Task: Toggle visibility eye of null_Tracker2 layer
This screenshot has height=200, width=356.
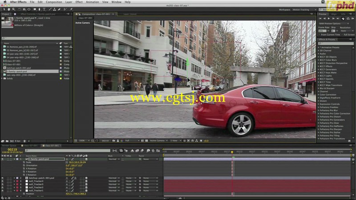Action: point(3,188)
